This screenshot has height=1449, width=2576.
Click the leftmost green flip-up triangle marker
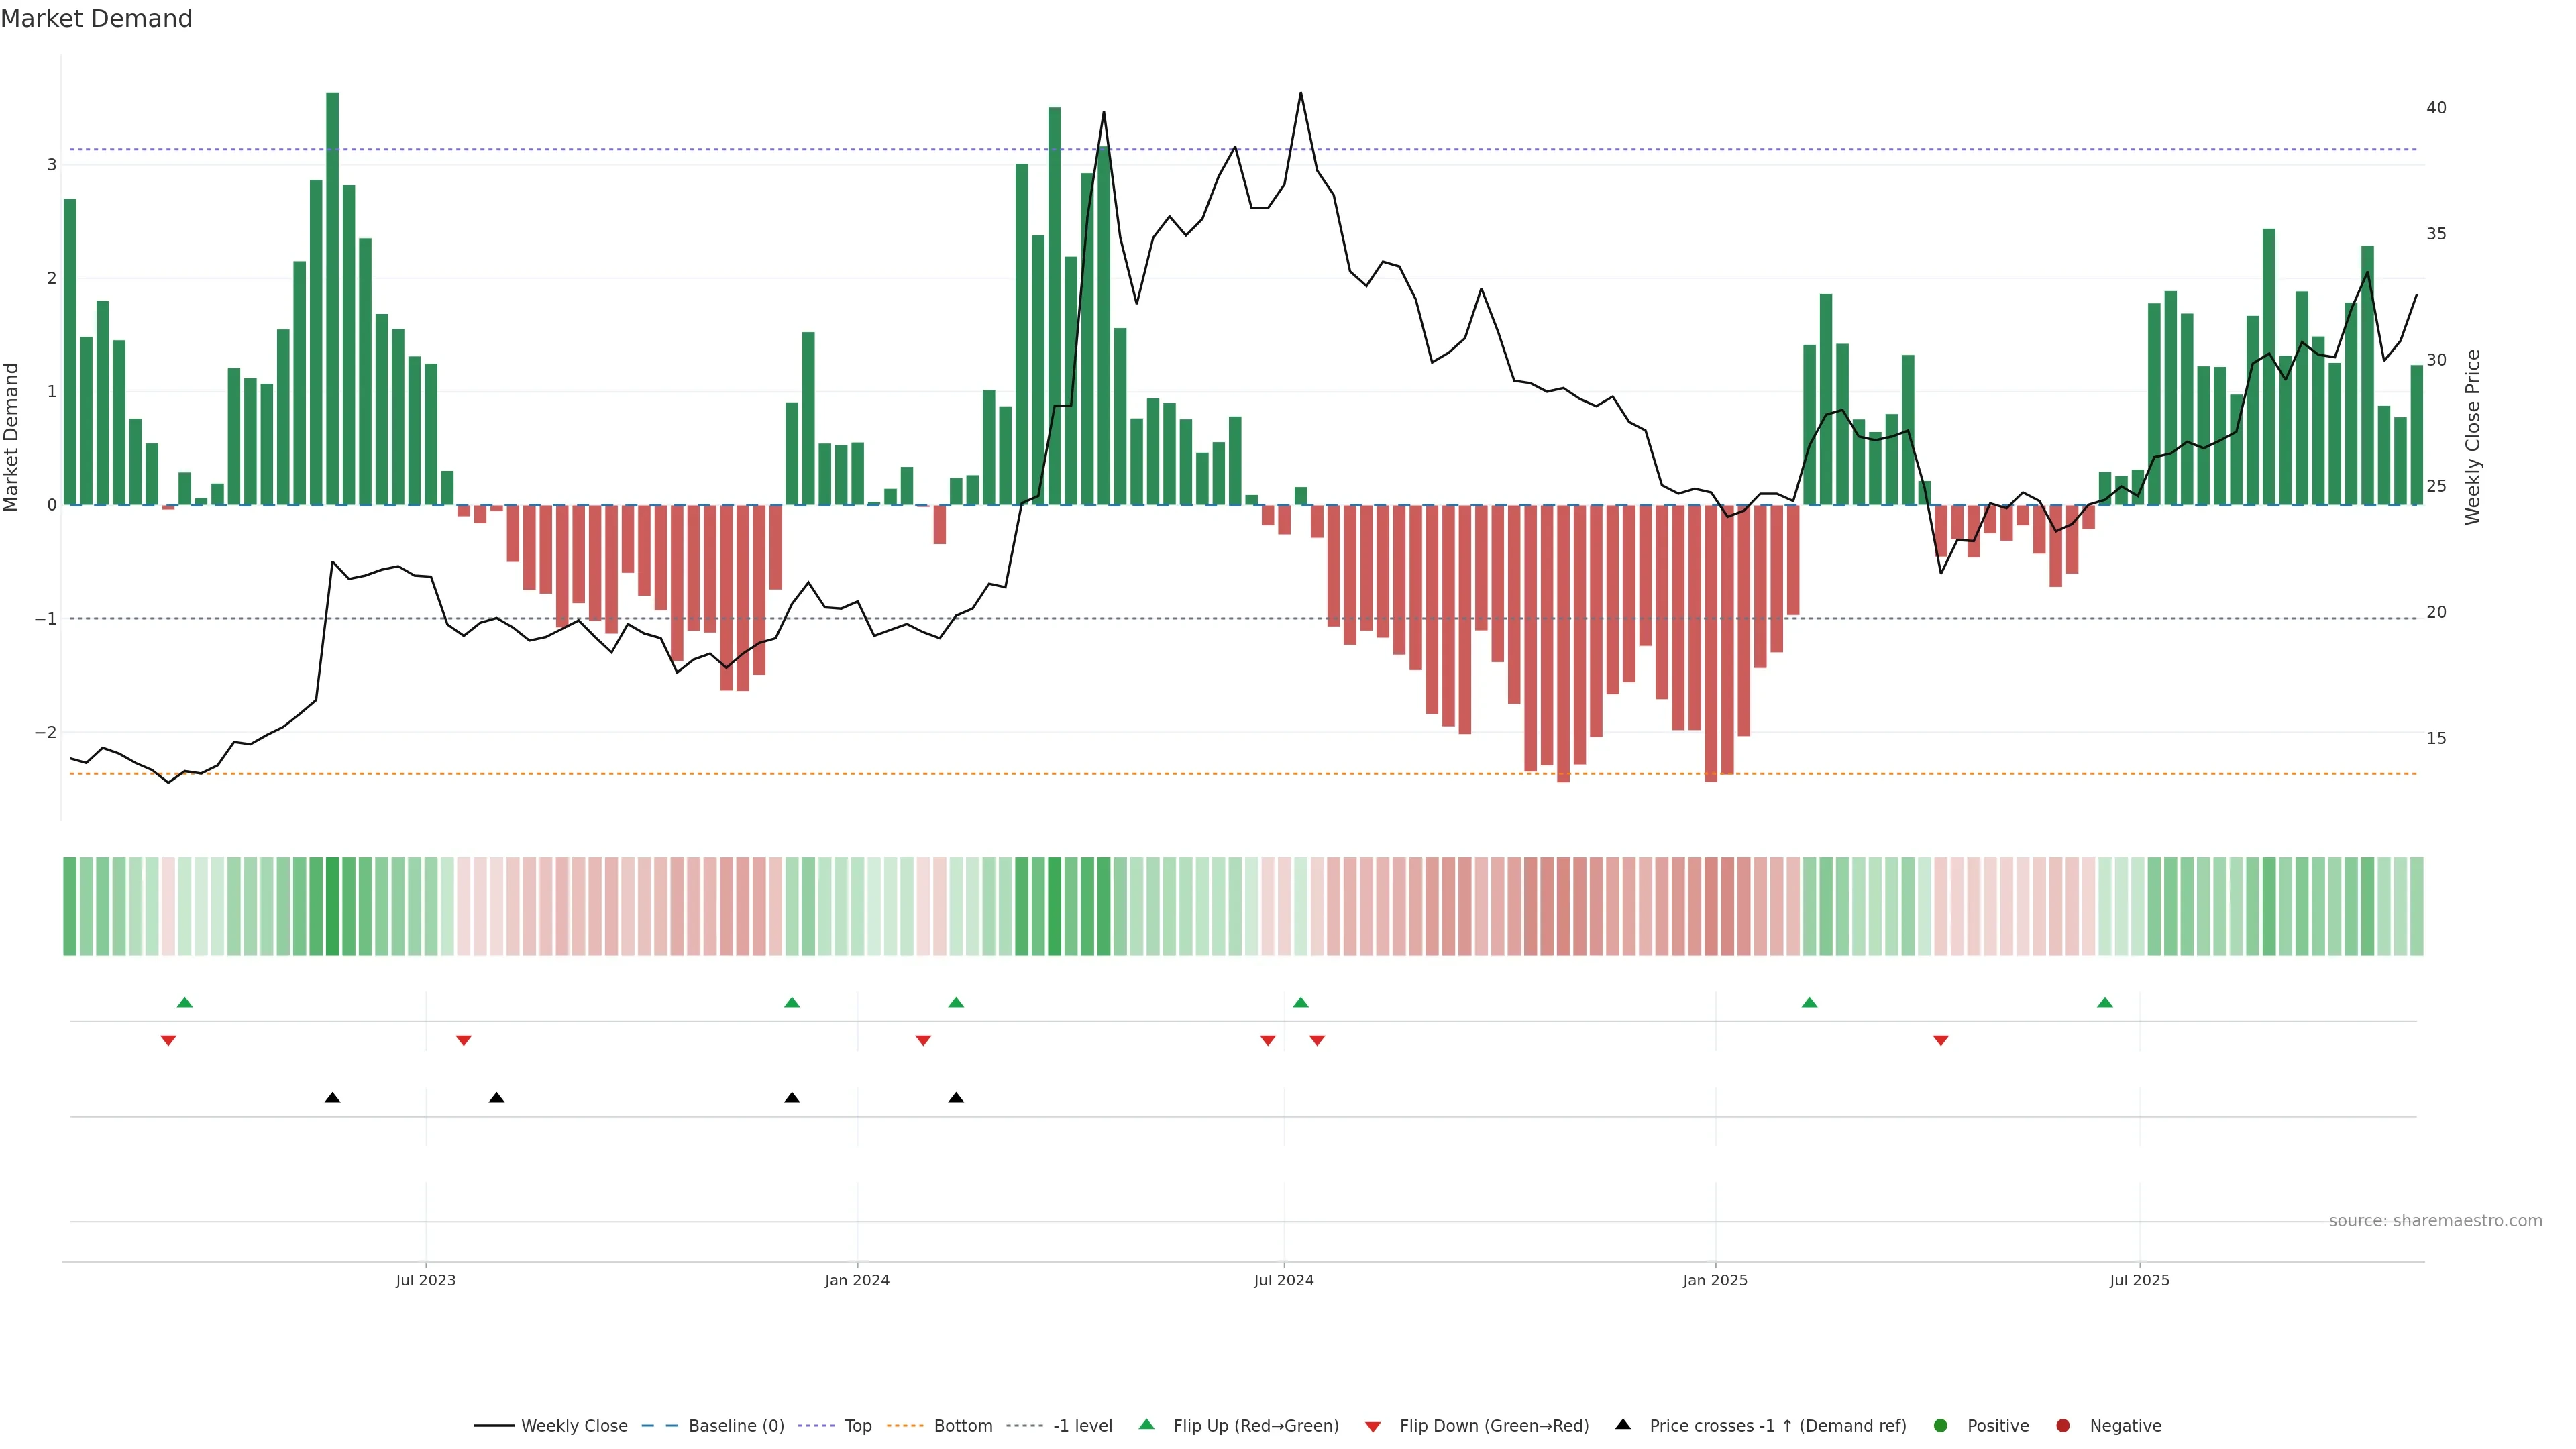184,1002
